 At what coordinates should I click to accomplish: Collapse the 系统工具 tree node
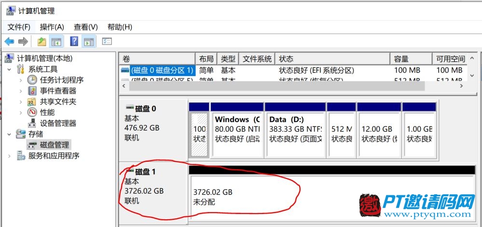pos(10,69)
